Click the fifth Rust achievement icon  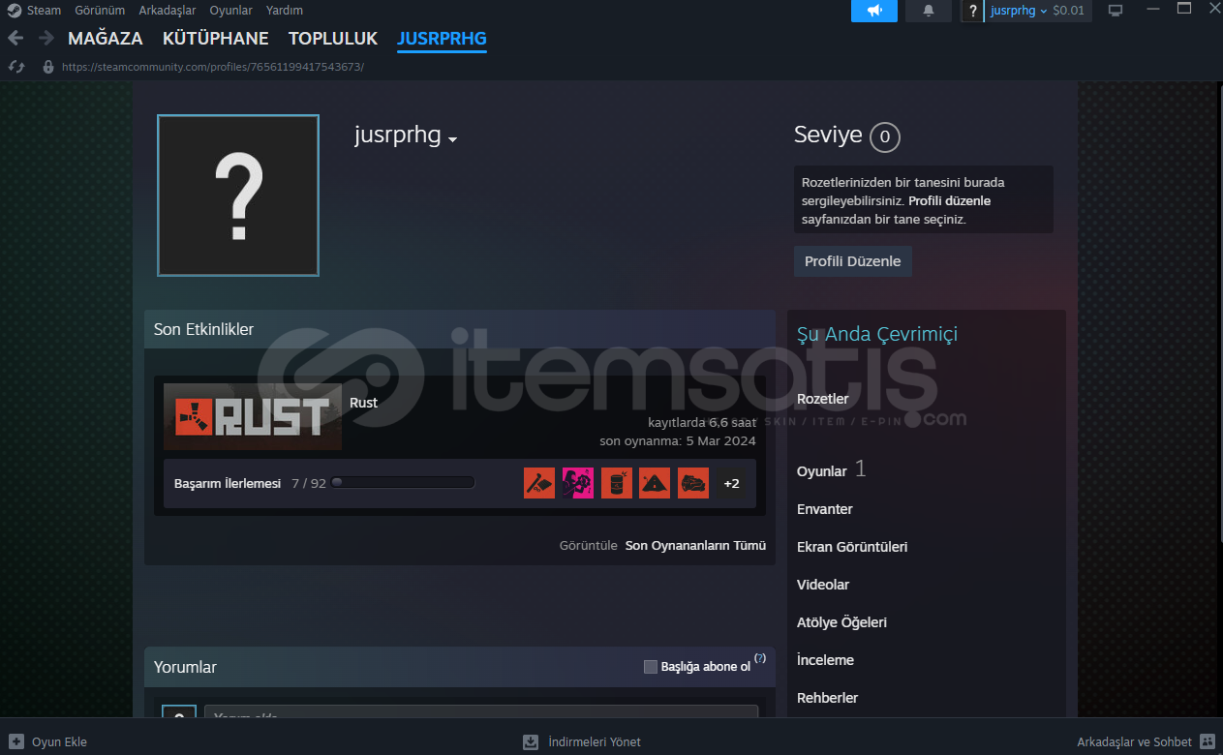click(693, 483)
